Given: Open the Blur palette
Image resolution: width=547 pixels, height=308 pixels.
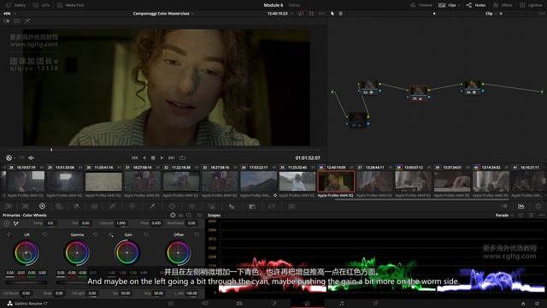Looking at the screenshot, I should point(232,206).
